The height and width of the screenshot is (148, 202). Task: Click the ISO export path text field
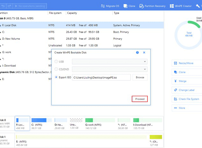coord(101,77)
